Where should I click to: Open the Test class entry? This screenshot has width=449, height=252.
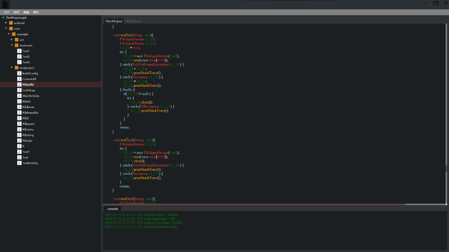(x=25, y=157)
